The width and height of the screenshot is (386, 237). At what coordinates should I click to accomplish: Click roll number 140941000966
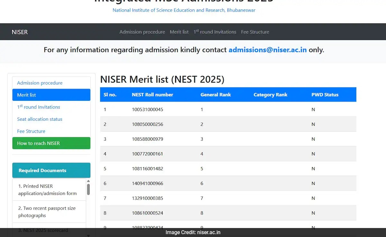[x=147, y=183]
